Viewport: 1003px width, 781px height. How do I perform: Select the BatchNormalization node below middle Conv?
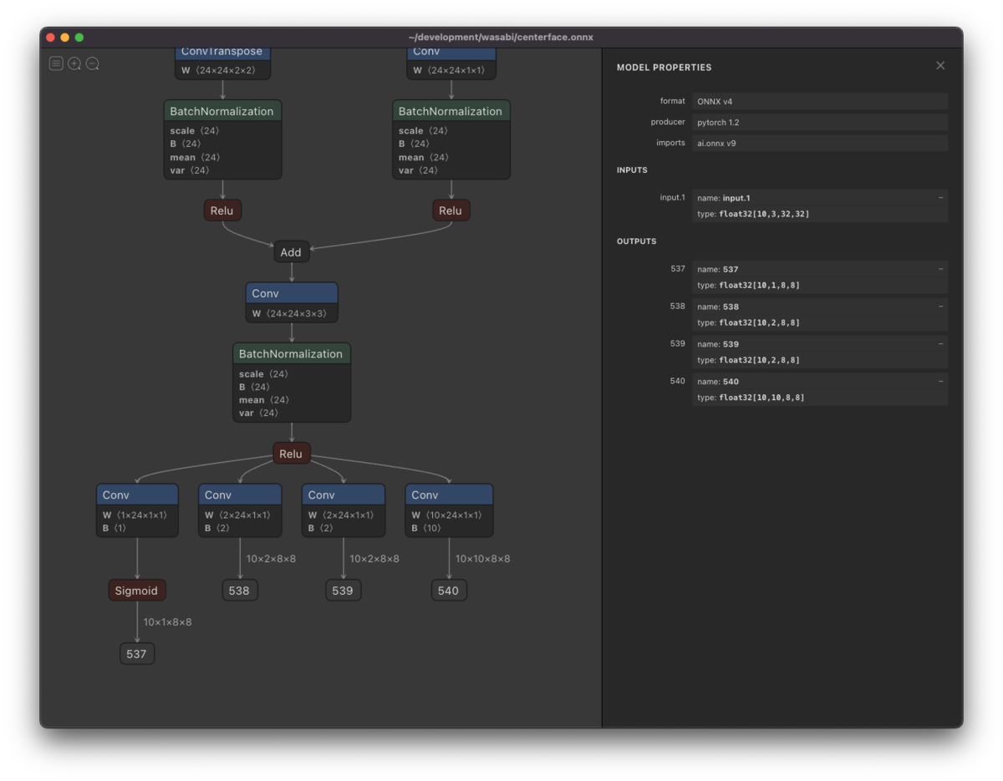tap(292, 353)
